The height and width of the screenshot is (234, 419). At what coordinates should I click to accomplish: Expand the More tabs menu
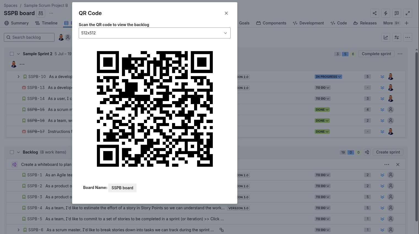point(391,23)
